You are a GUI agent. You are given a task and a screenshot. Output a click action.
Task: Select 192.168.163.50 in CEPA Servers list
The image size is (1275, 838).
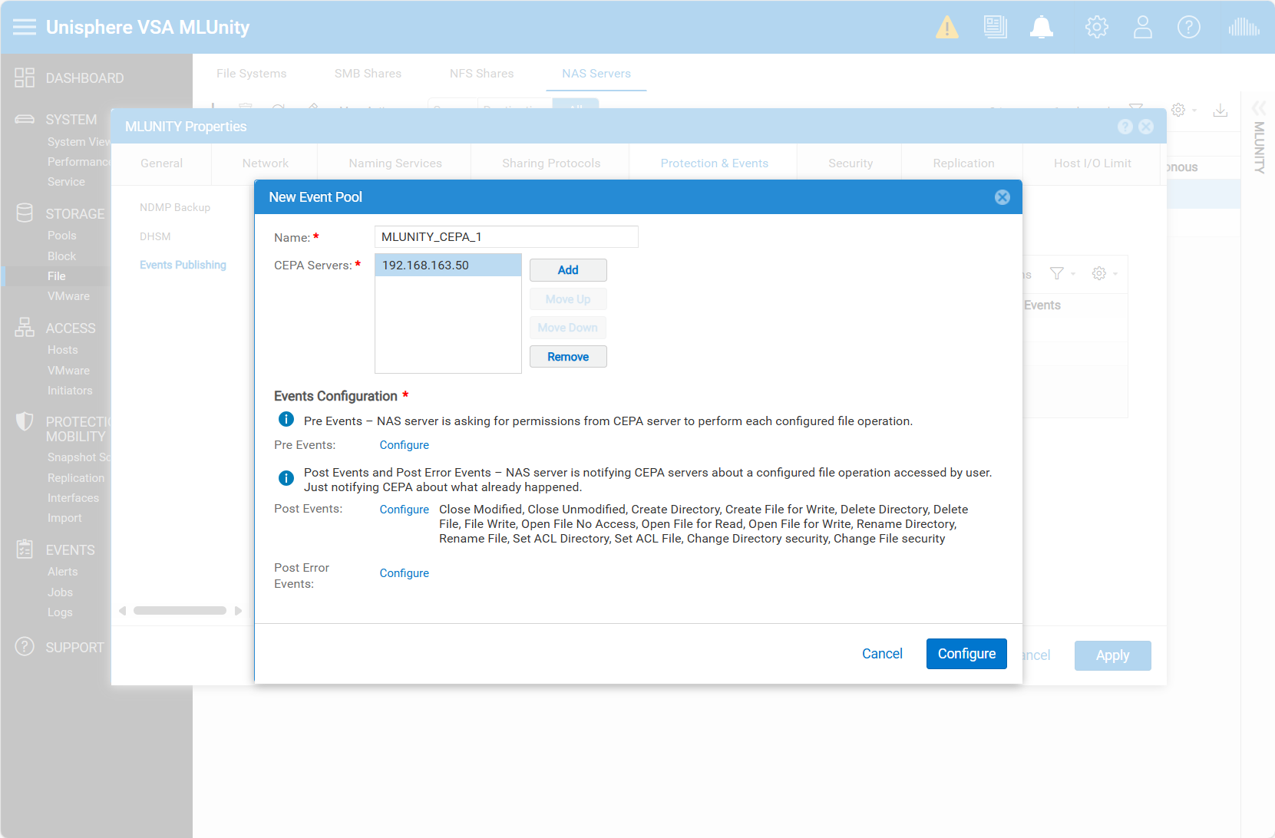pos(448,266)
